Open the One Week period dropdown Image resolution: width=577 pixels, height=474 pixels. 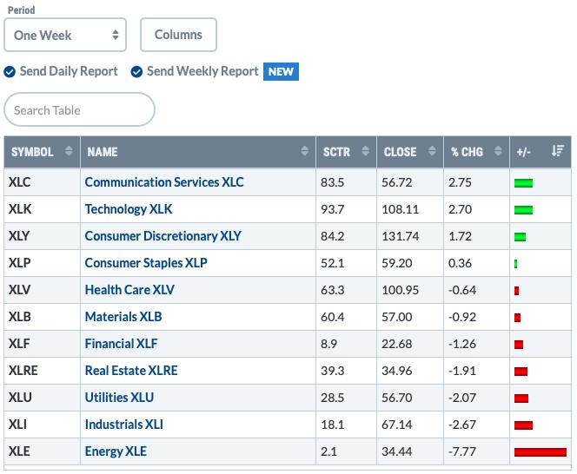point(65,35)
